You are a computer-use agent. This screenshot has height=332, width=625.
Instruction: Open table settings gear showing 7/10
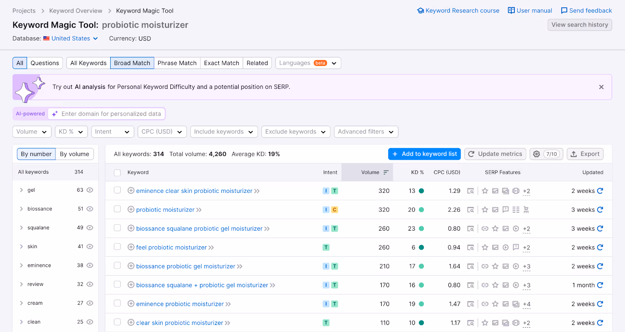coord(546,154)
